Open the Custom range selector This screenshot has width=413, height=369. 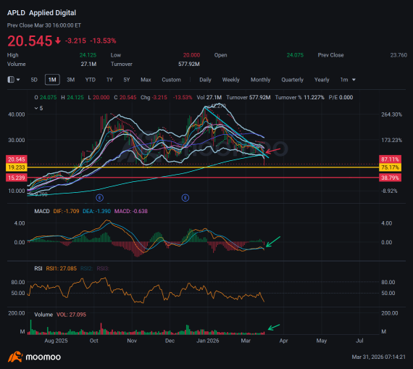(x=171, y=80)
